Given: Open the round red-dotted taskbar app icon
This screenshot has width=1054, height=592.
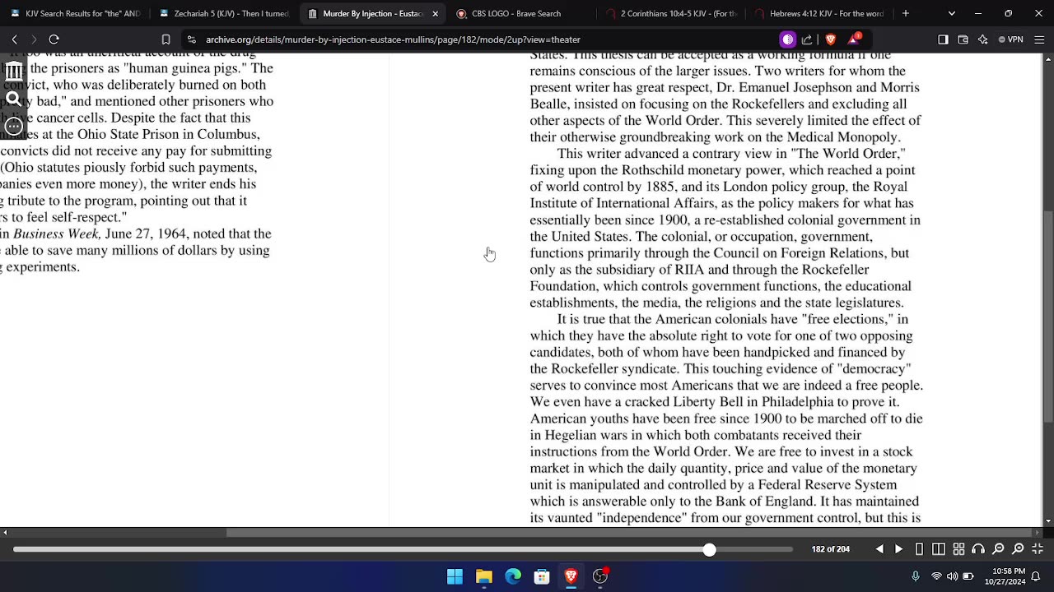Looking at the screenshot, I should point(600,576).
